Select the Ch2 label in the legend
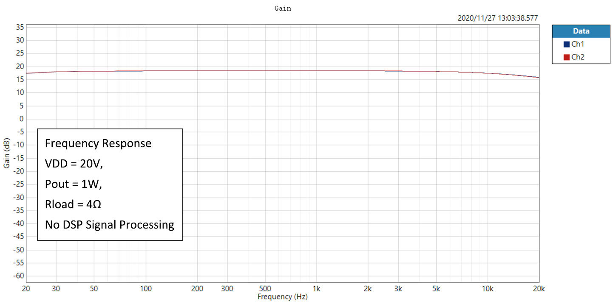Screen dimensions: 612x307 (x=578, y=57)
